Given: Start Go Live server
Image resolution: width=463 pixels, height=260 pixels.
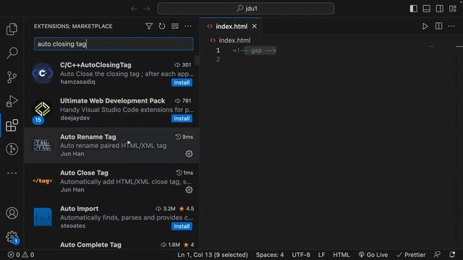Looking at the screenshot, I should [x=373, y=255].
